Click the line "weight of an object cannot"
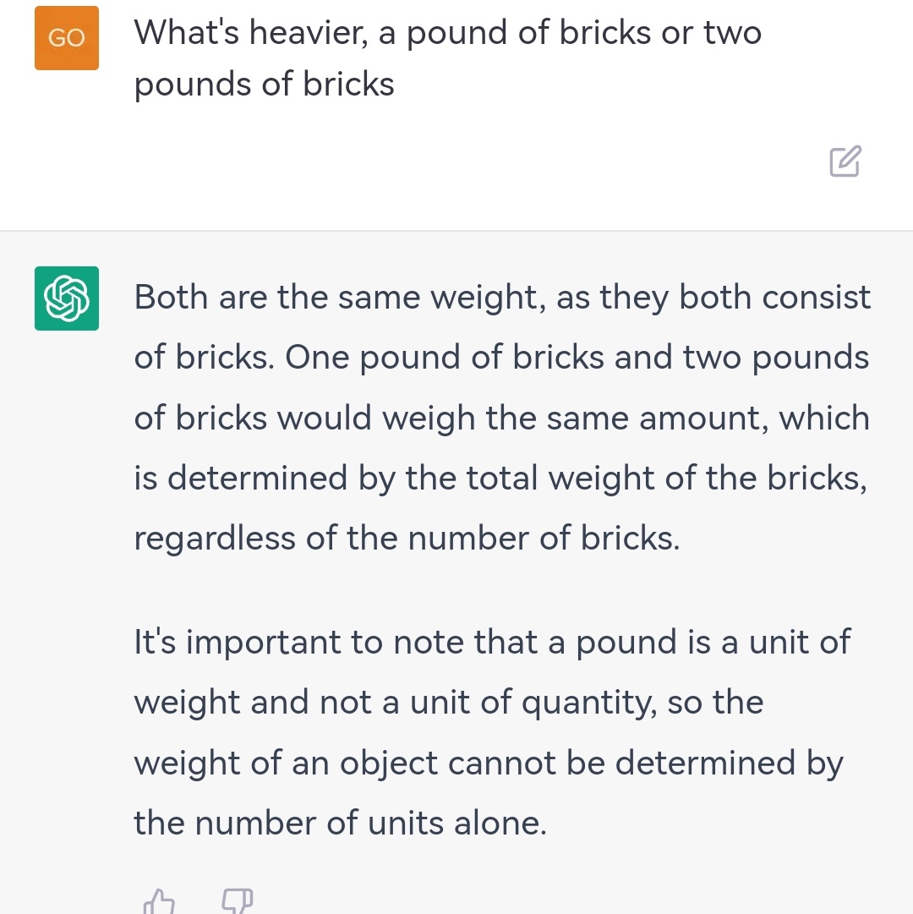The image size is (913, 914). coord(489,763)
